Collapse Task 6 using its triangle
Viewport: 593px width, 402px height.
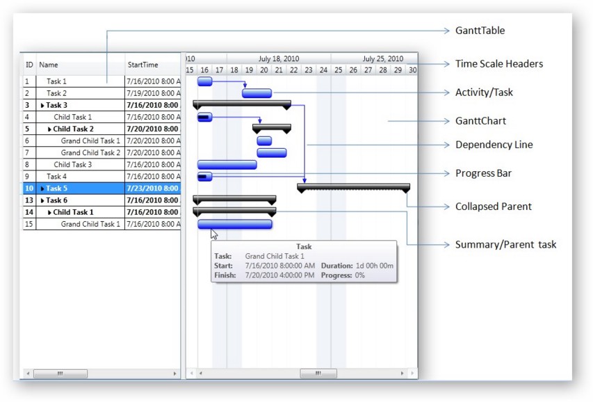click(x=43, y=200)
